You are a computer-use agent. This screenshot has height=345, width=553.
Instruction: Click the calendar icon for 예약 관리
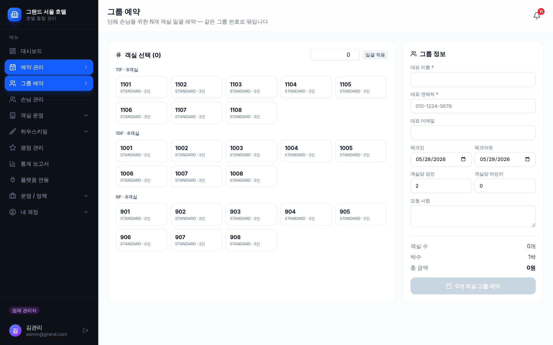coord(13,67)
